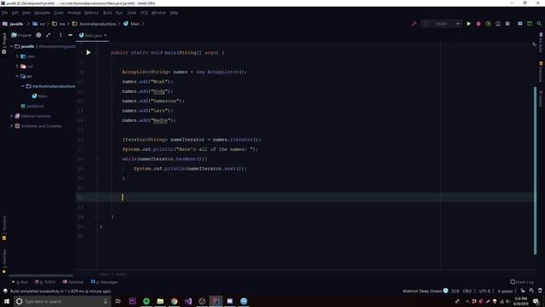
Task: Run with coverage icon in toolbar
Action: (x=488, y=24)
